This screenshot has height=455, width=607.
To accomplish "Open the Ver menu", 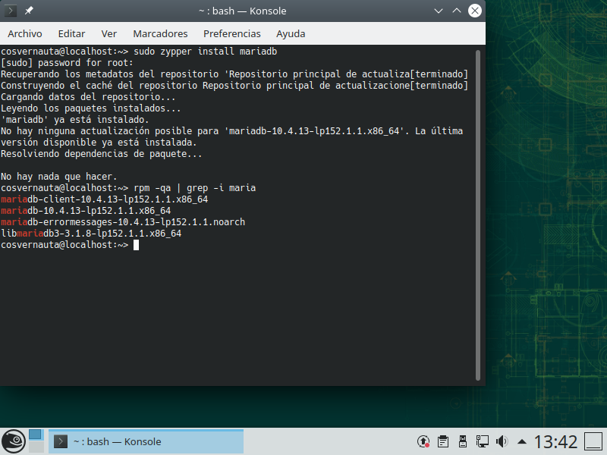I will tap(109, 33).
